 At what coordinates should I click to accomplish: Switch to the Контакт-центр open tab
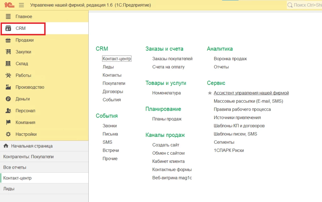coord(44,178)
